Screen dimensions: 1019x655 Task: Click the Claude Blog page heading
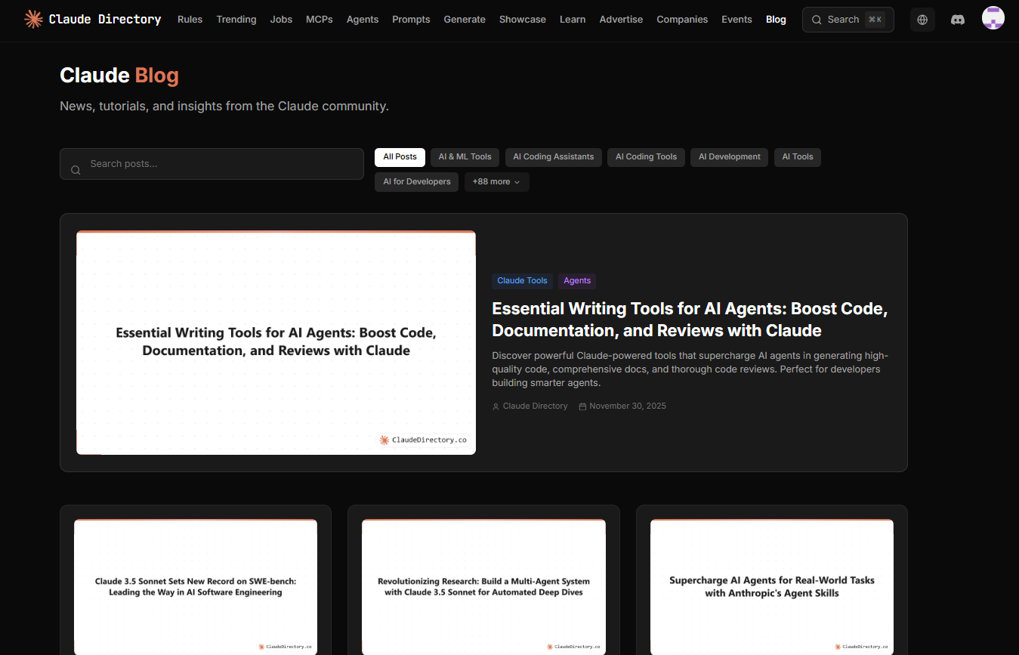click(119, 76)
